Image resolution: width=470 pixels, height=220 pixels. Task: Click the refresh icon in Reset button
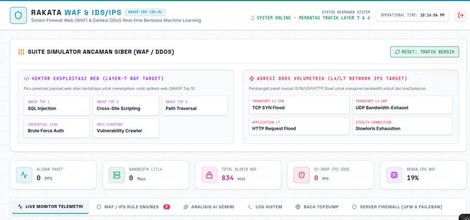pyautogui.click(x=397, y=52)
